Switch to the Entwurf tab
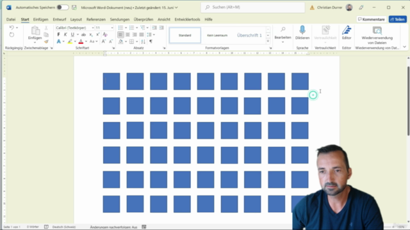The height and width of the screenshot is (230, 410). [60, 19]
